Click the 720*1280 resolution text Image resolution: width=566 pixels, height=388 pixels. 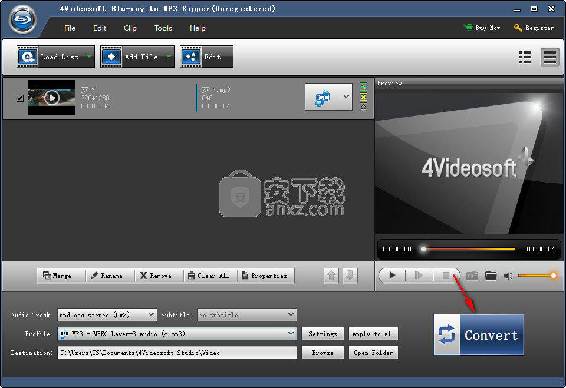click(95, 98)
